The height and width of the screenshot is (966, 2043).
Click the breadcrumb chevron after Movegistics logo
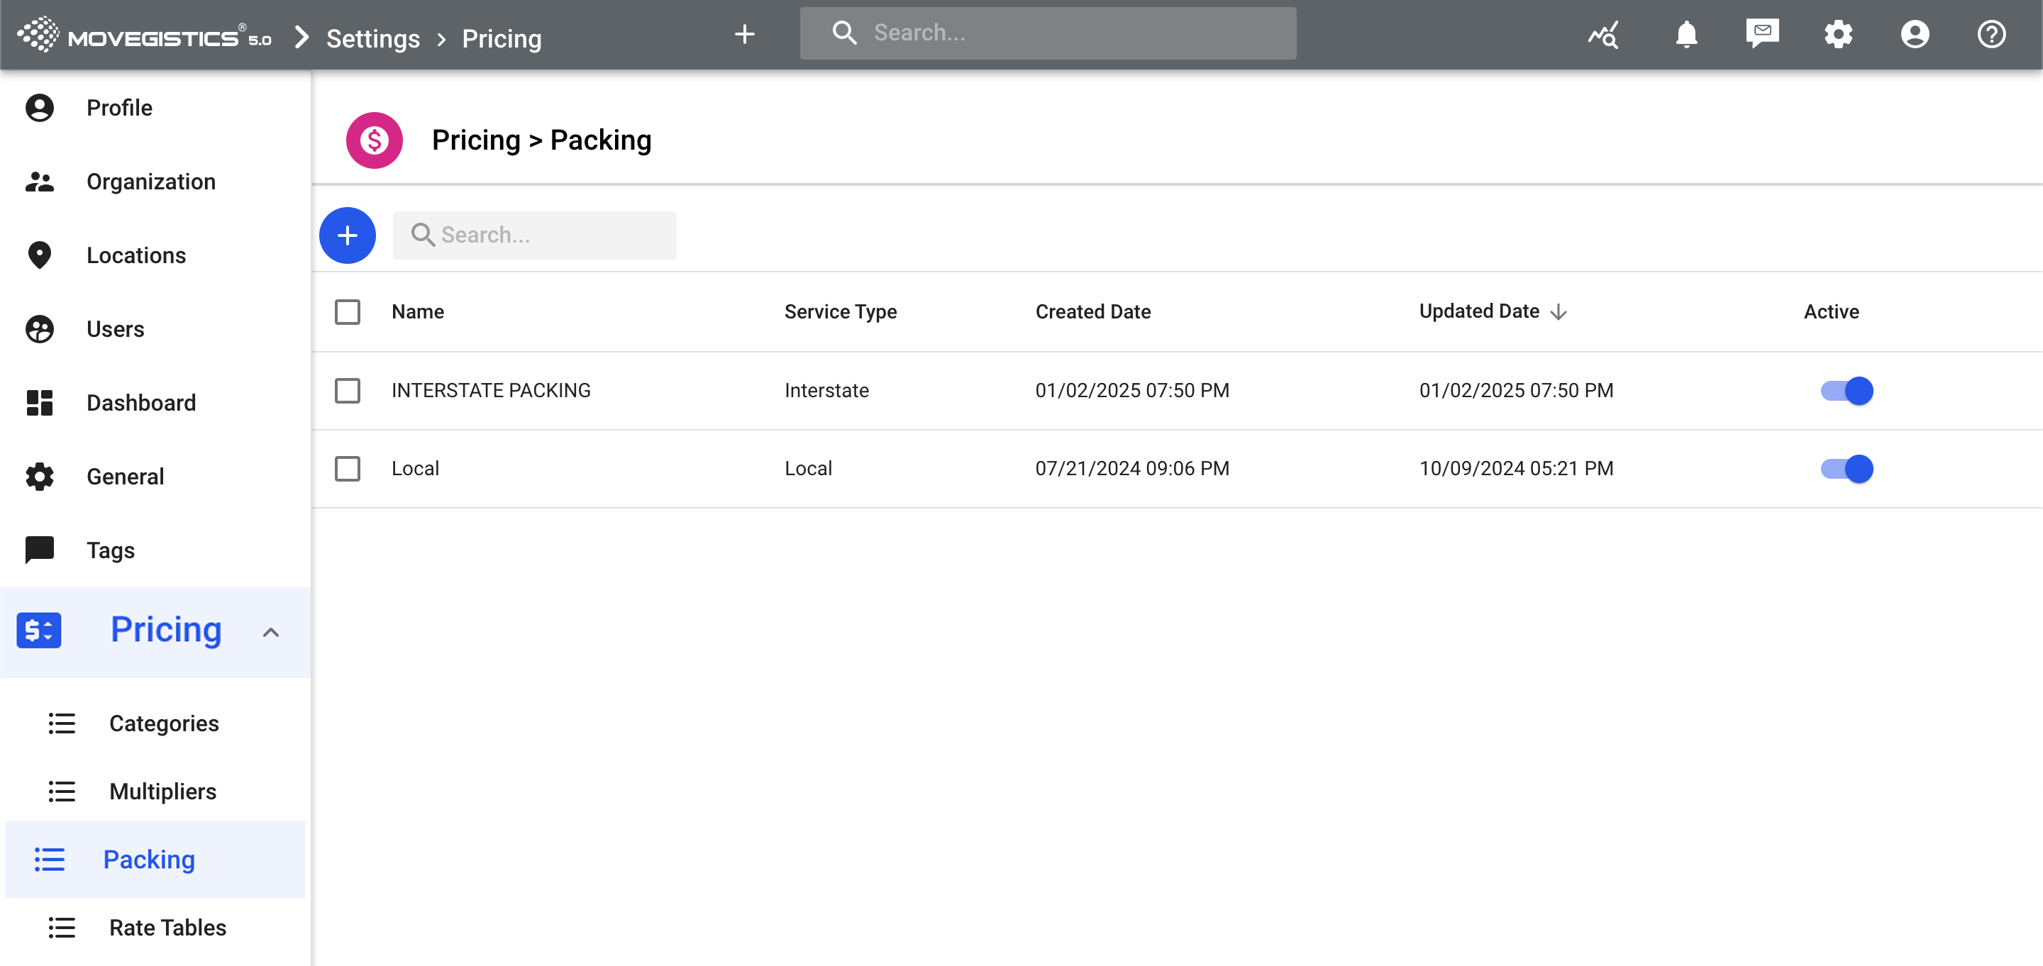(x=301, y=38)
